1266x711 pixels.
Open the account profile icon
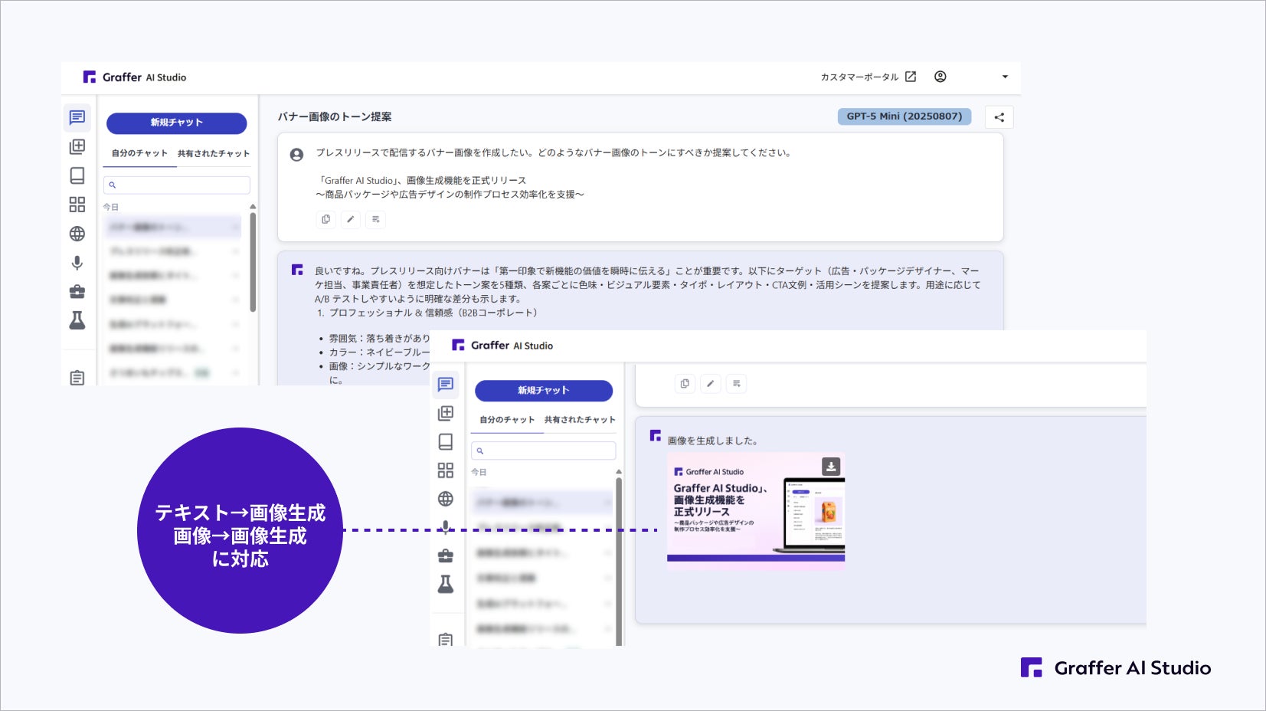pyautogui.click(x=941, y=77)
